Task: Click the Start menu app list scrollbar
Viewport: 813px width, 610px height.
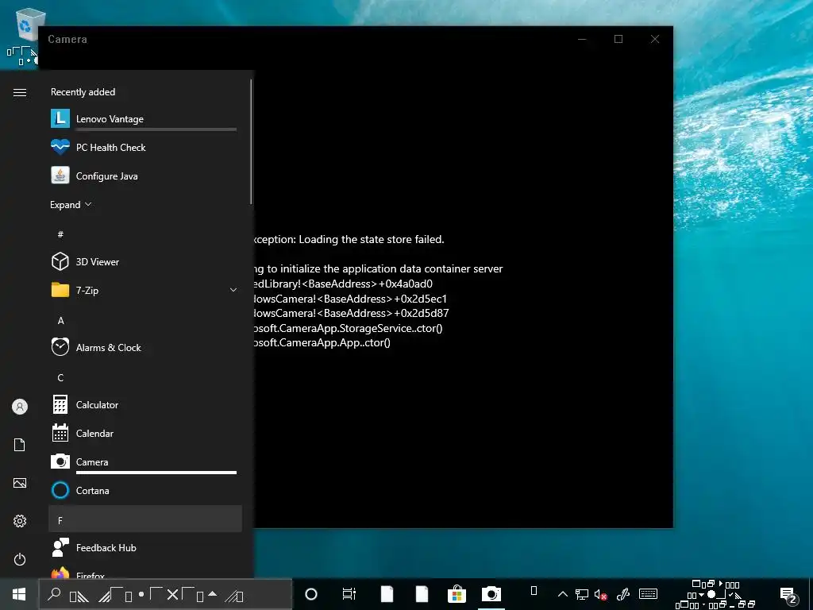Action: click(x=252, y=141)
